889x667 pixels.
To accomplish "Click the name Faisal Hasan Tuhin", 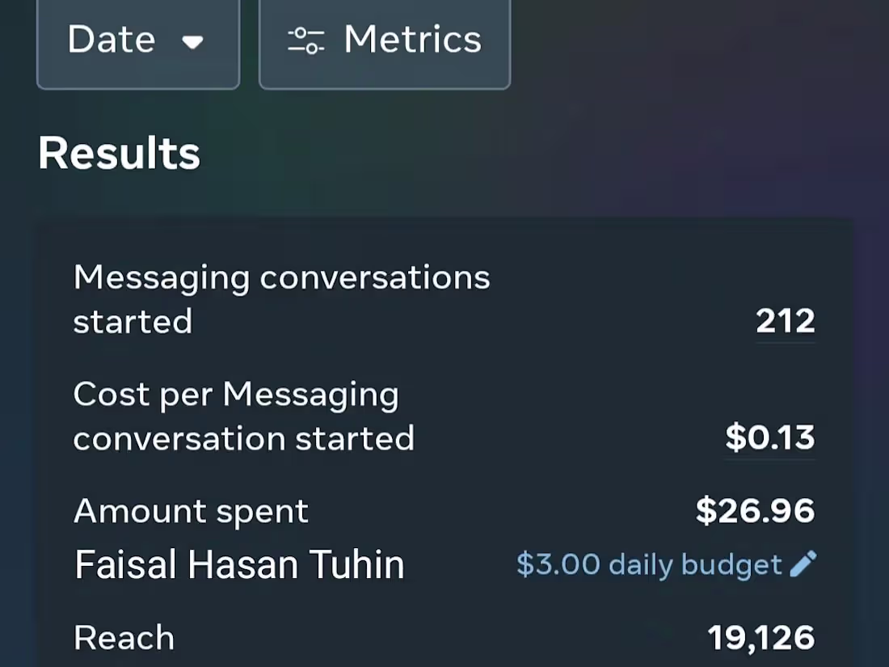I will click(239, 564).
